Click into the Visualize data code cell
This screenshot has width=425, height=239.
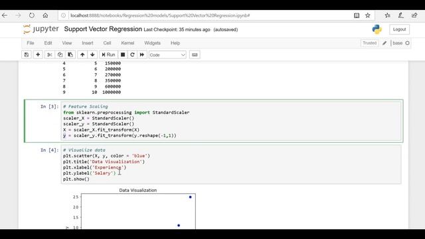[x=231, y=165]
